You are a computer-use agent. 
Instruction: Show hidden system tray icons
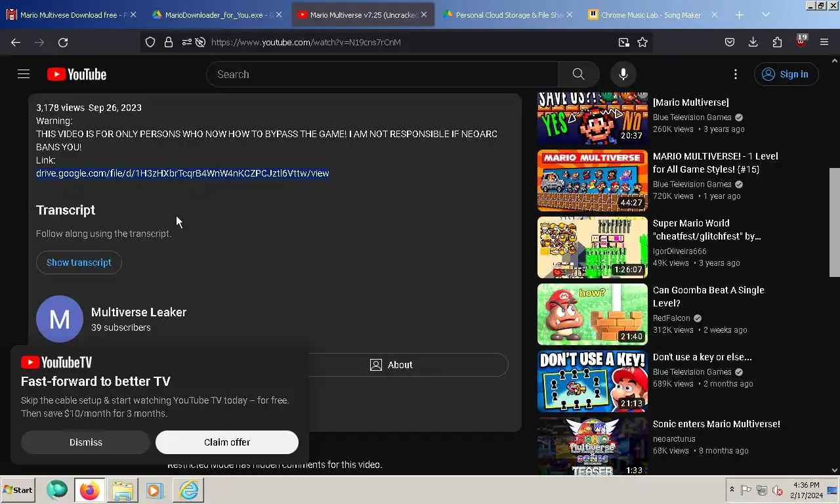pos(732,490)
